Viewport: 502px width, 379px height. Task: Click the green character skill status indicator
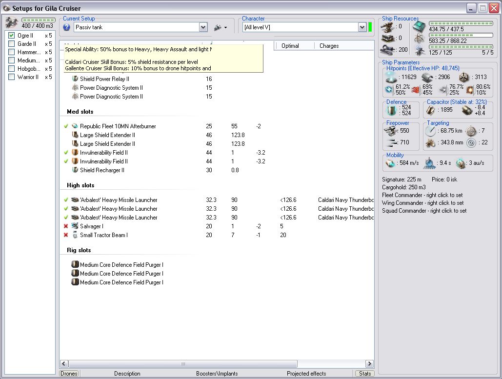coord(370,27)
